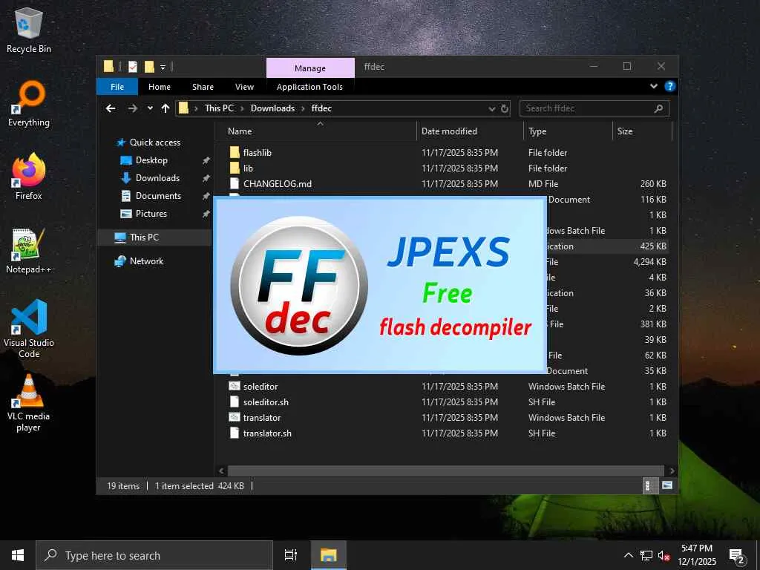Image resolution: width=760 pixels, height=570 pixels.
Task: Click the Back arrow in Explorer
Action: click(x=111, y=108)
